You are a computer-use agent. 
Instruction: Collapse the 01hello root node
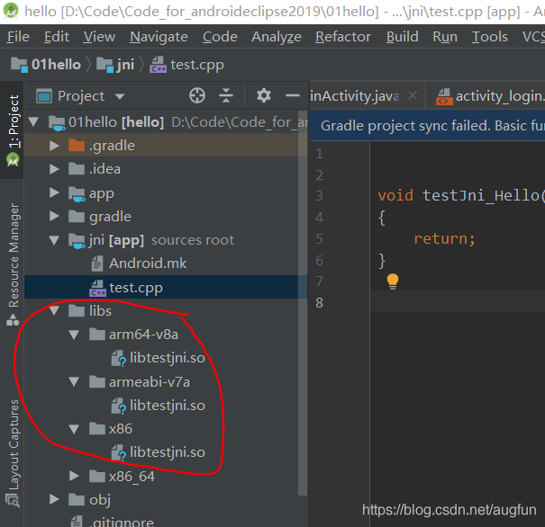coord(33,121)
